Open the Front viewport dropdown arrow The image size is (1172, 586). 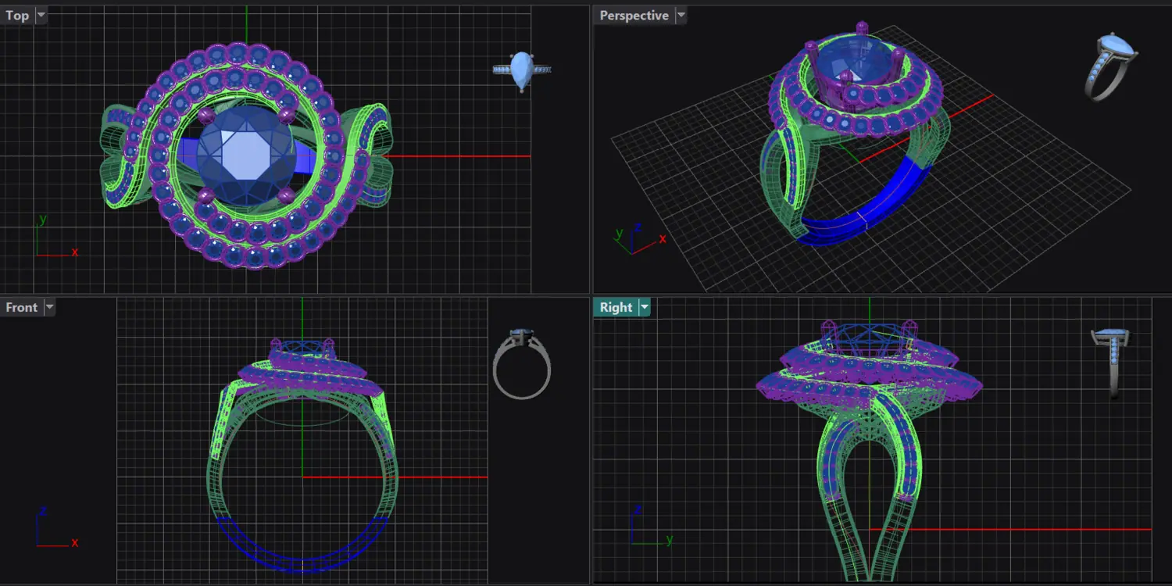pos(49,307)
